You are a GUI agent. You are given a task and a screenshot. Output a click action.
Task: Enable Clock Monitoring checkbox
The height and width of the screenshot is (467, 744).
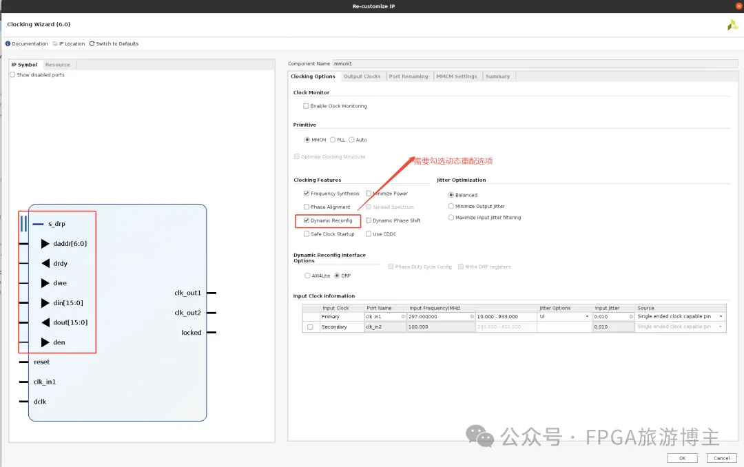[306, 106]
